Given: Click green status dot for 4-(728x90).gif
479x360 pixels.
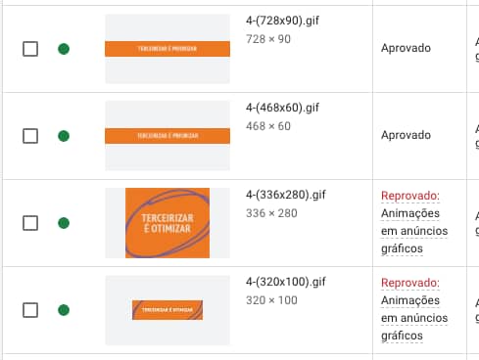Looking at the screenshot, I should point(64,49).
